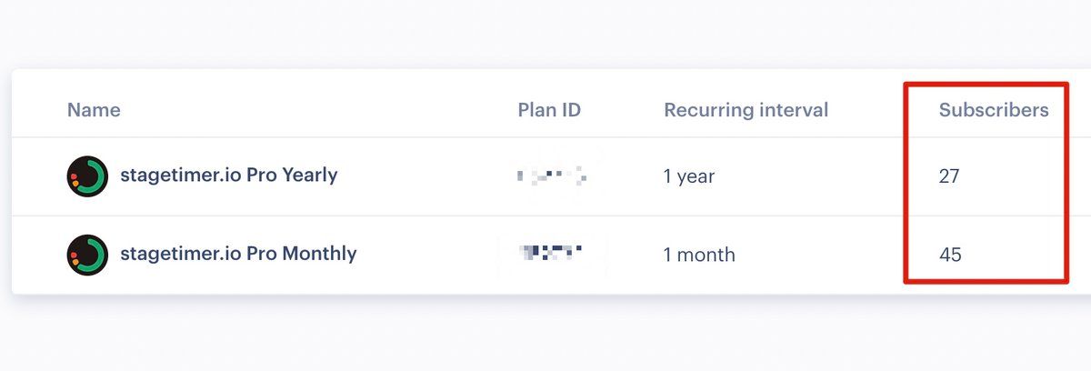Image resolution: width=1091 pixels, height=371 pixels.
Task: Click the word "Yearly" in first plan name
Action: pos(309,175)
